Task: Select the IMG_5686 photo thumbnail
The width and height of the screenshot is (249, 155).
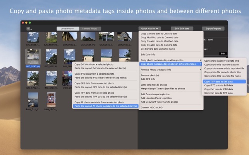Action: point(33,37)
